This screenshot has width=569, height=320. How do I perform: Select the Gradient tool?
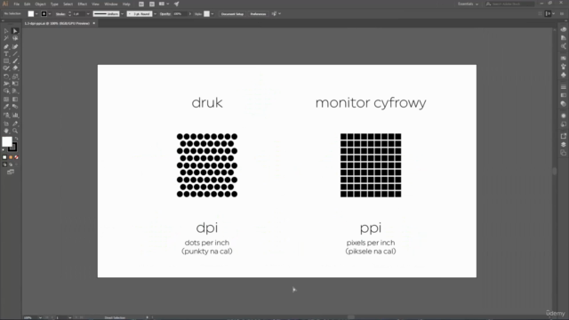coord(15,100)
